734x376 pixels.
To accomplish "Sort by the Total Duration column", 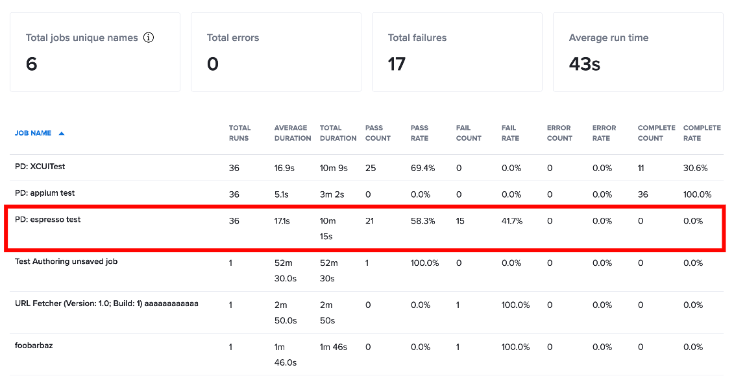I will coord(338,133).
